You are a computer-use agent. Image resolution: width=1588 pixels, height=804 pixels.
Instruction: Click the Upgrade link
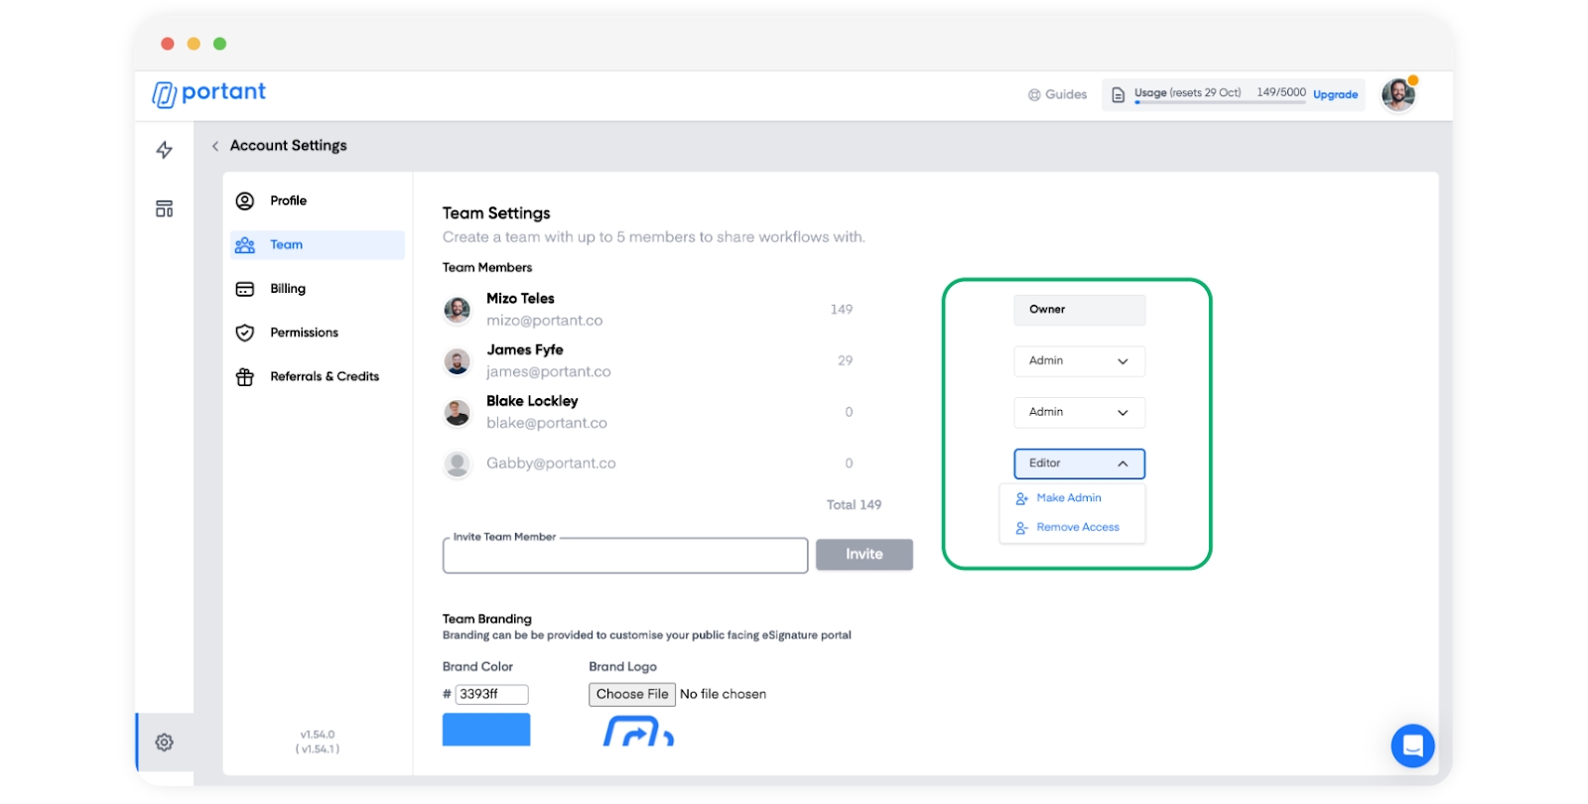click(1335, 95)
